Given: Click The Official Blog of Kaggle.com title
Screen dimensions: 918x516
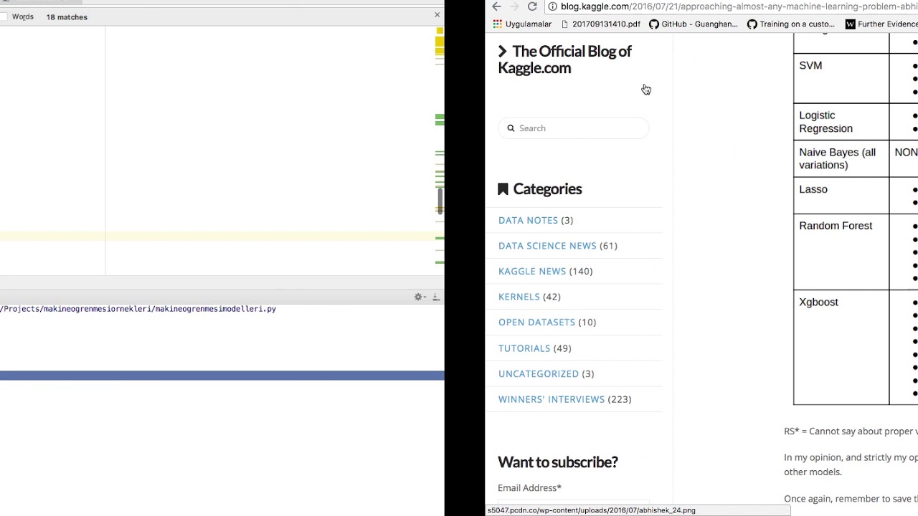Looking at the screenshot, I should pyautogui.click(x=565, y=59).
